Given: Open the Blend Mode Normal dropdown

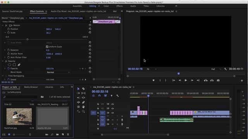Looking at the screenshot, I should [58, 72].
